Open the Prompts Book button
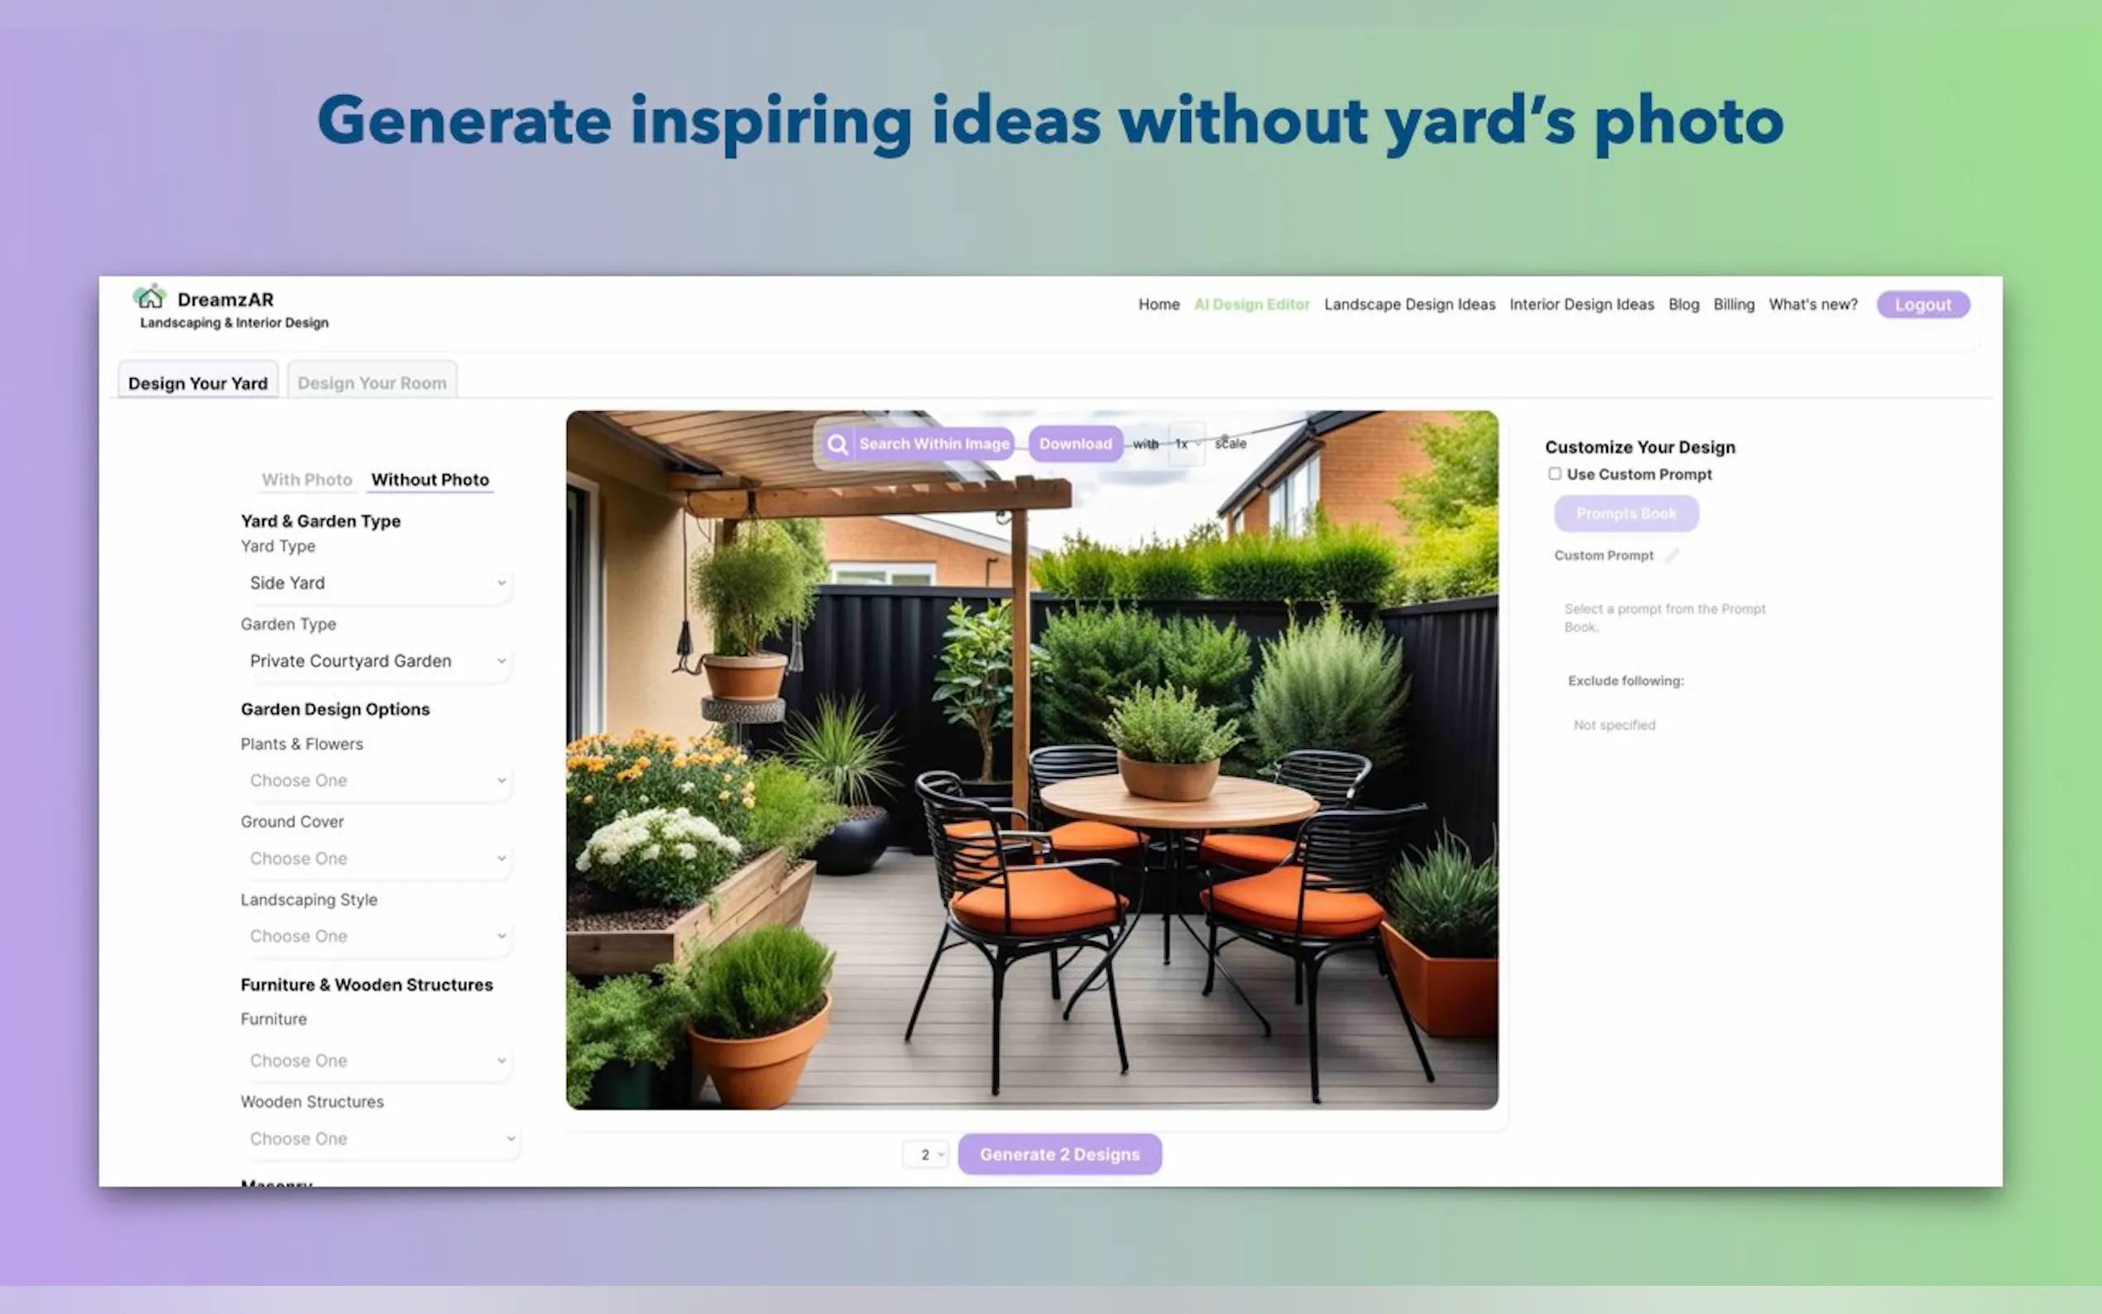Screen dimensions: 2102x1314 [x=1625, y=514]
